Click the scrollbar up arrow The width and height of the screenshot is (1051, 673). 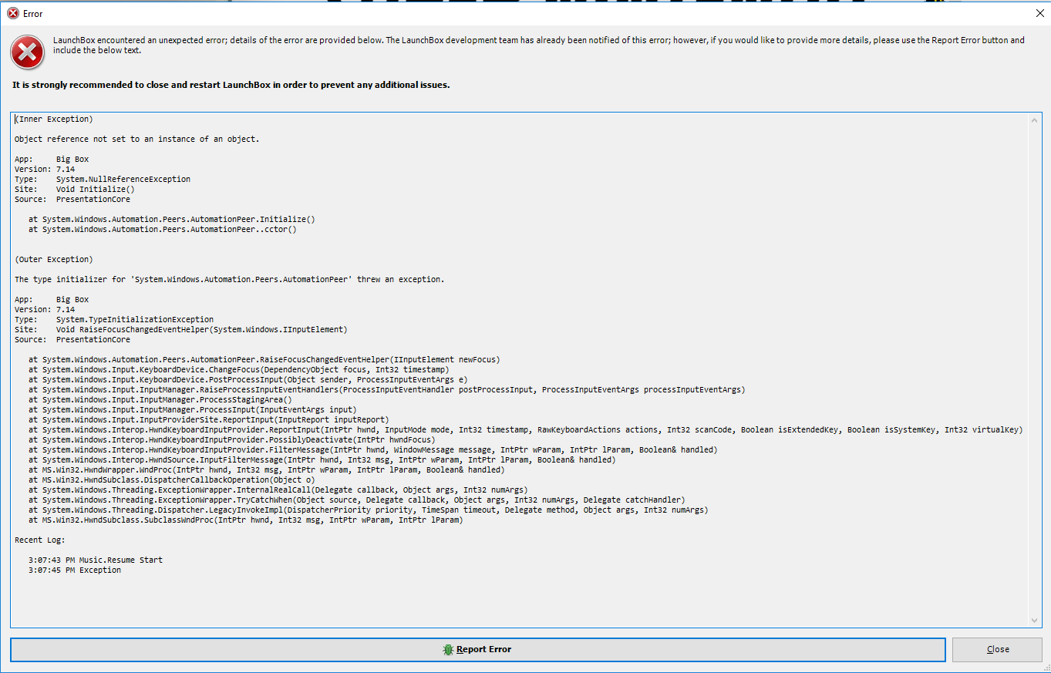[1034, 119]
